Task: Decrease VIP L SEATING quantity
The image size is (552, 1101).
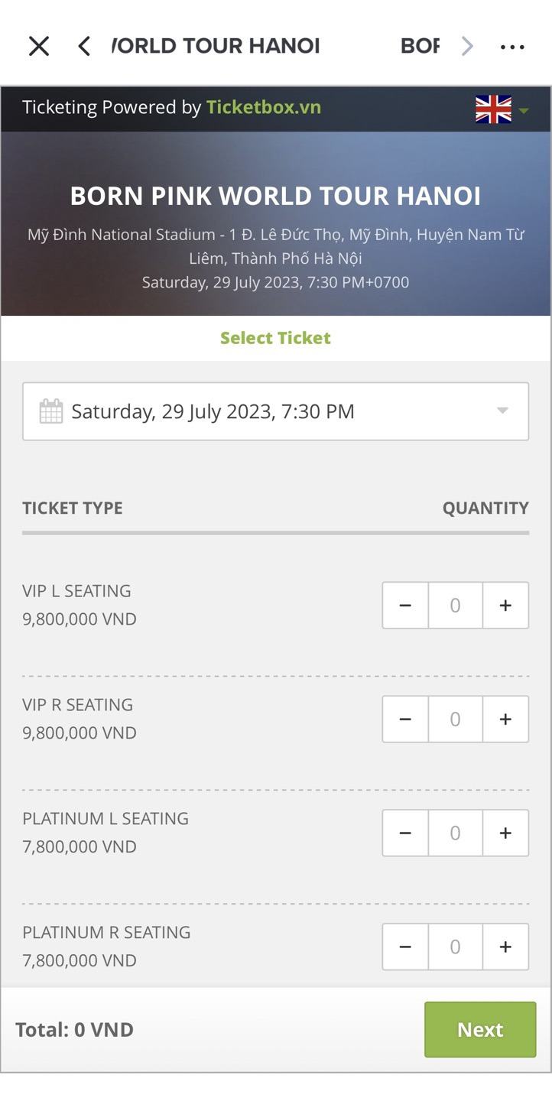Action: pyautogui.click(x=405, y=606)
